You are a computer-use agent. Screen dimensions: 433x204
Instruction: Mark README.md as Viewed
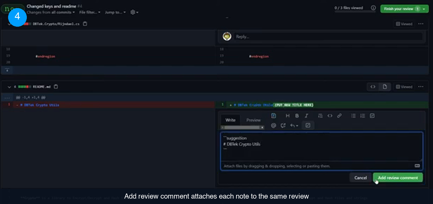[x=404, y=87]
